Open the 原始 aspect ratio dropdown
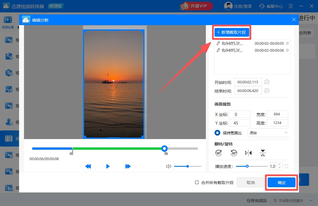This screenshot has width=318, height=206. 268,133
